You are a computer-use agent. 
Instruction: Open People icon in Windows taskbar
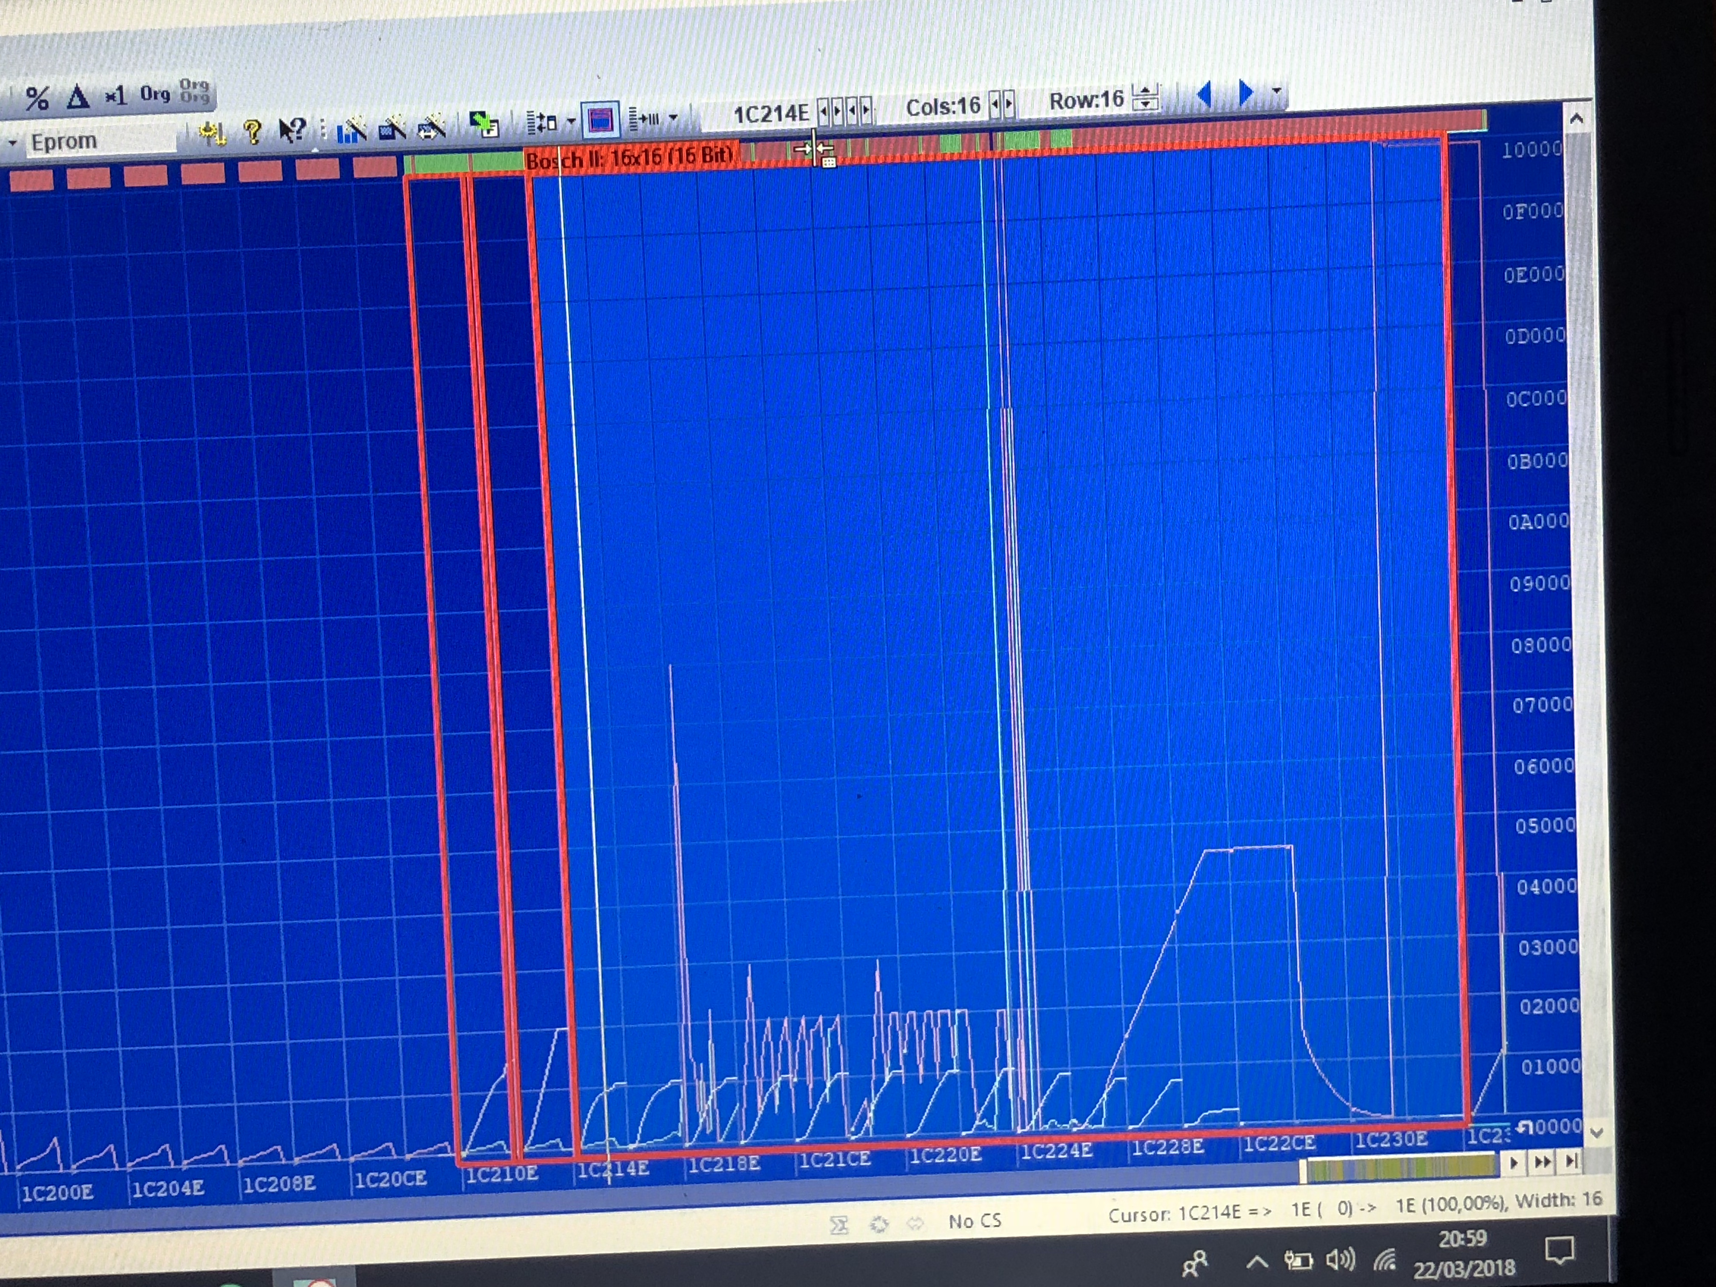tap(1195, 1264)
